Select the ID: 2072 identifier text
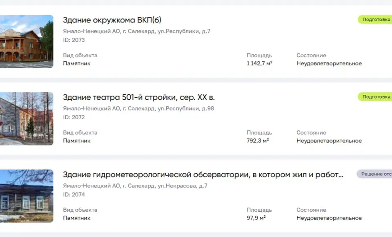This screenshot has height=237, width=392. (x=73, y=117)
